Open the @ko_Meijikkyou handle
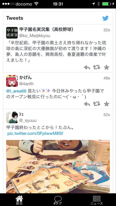 tap(35, 36)
